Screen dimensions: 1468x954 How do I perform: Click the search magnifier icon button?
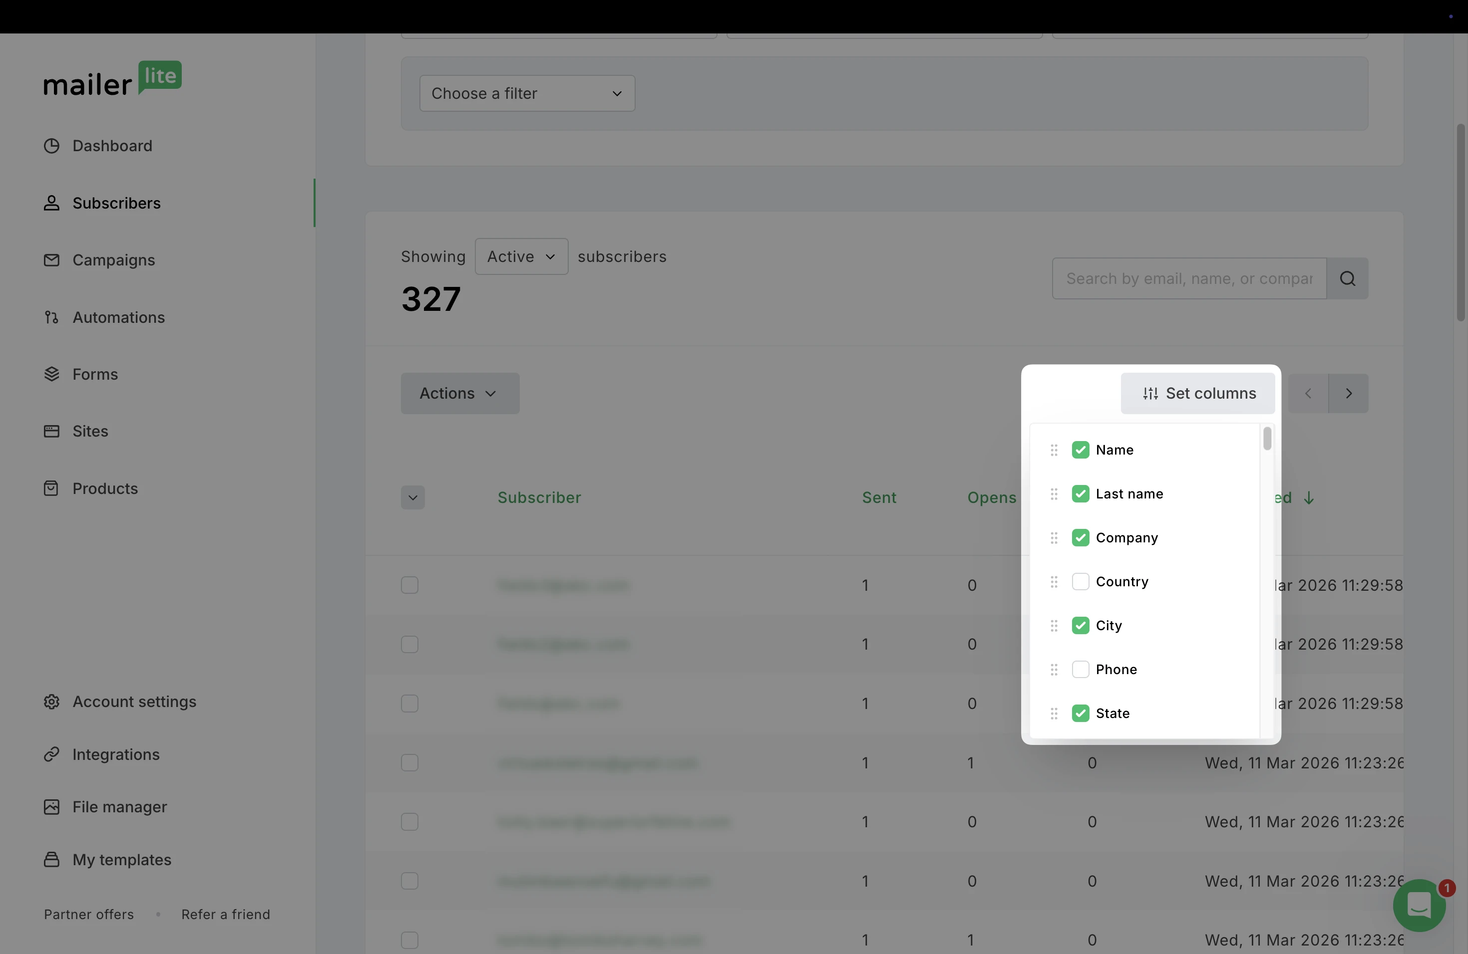[x=1347, y=278]
